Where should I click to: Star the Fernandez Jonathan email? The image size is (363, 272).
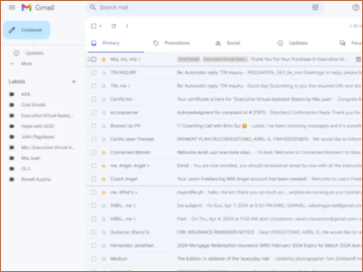pos(104,245)
